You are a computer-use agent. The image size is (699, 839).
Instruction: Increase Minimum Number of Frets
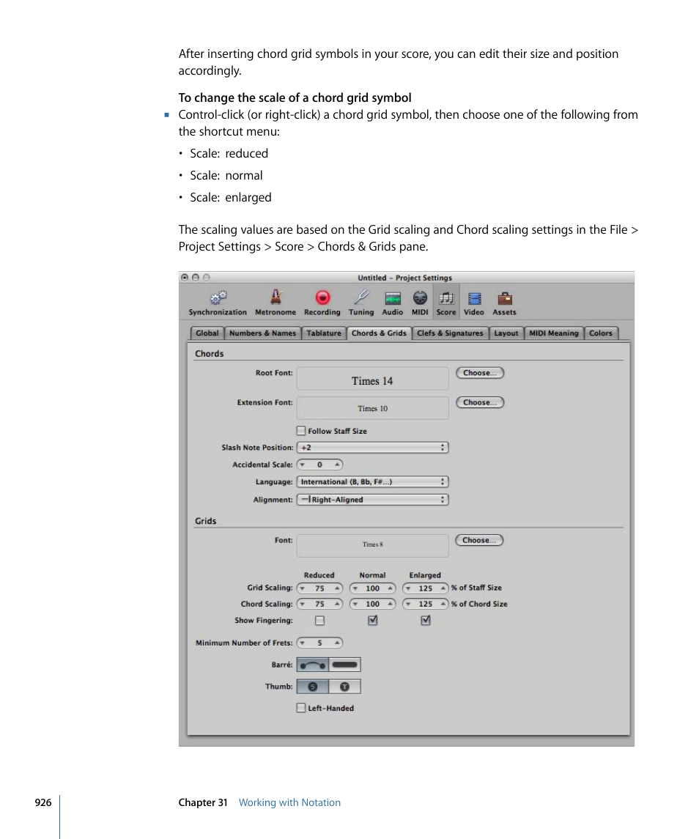click(x=336, y=643)
